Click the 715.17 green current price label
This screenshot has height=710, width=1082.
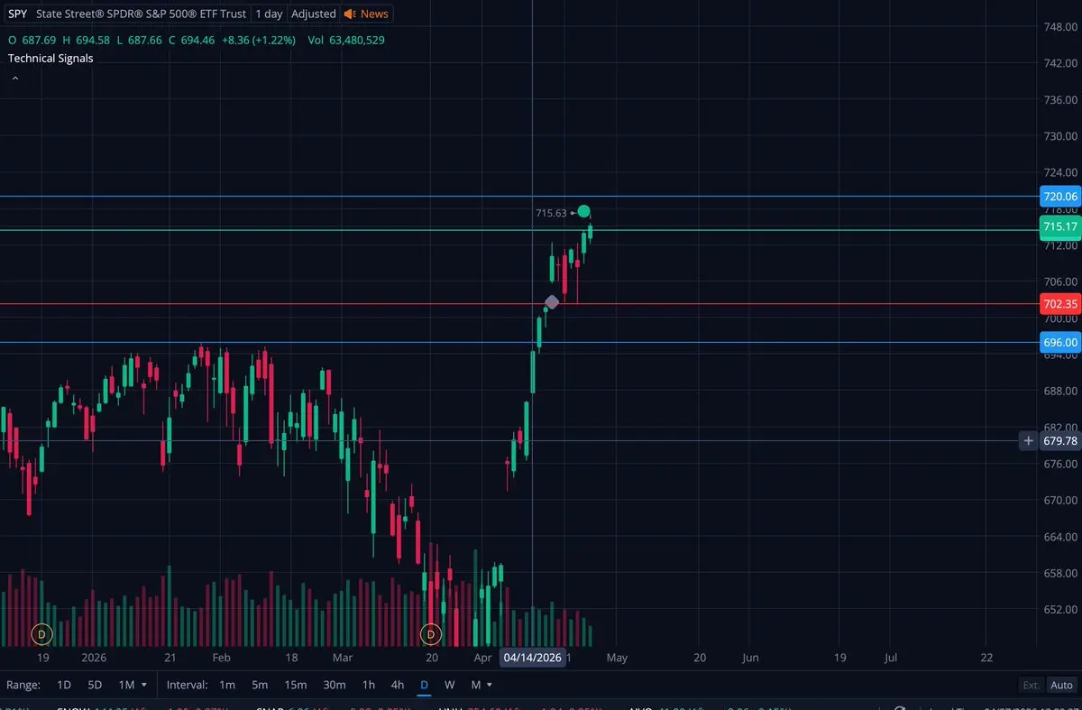point(1060,226)
